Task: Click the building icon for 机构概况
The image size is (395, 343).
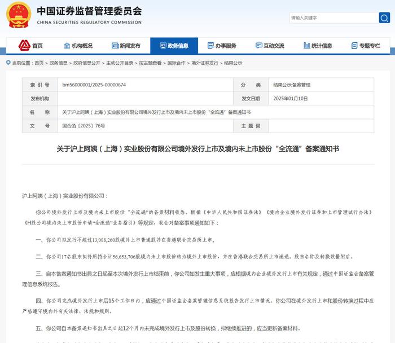Action: (x=67, y=46)
